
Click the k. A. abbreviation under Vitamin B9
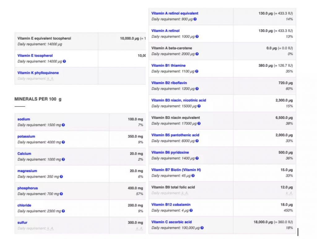[x=185, y=193]
